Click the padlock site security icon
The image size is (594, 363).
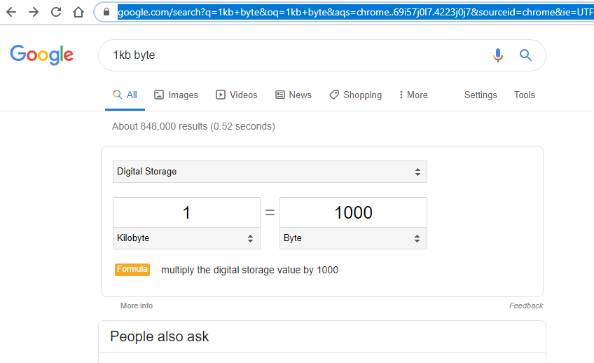click(x=106, y=12)
